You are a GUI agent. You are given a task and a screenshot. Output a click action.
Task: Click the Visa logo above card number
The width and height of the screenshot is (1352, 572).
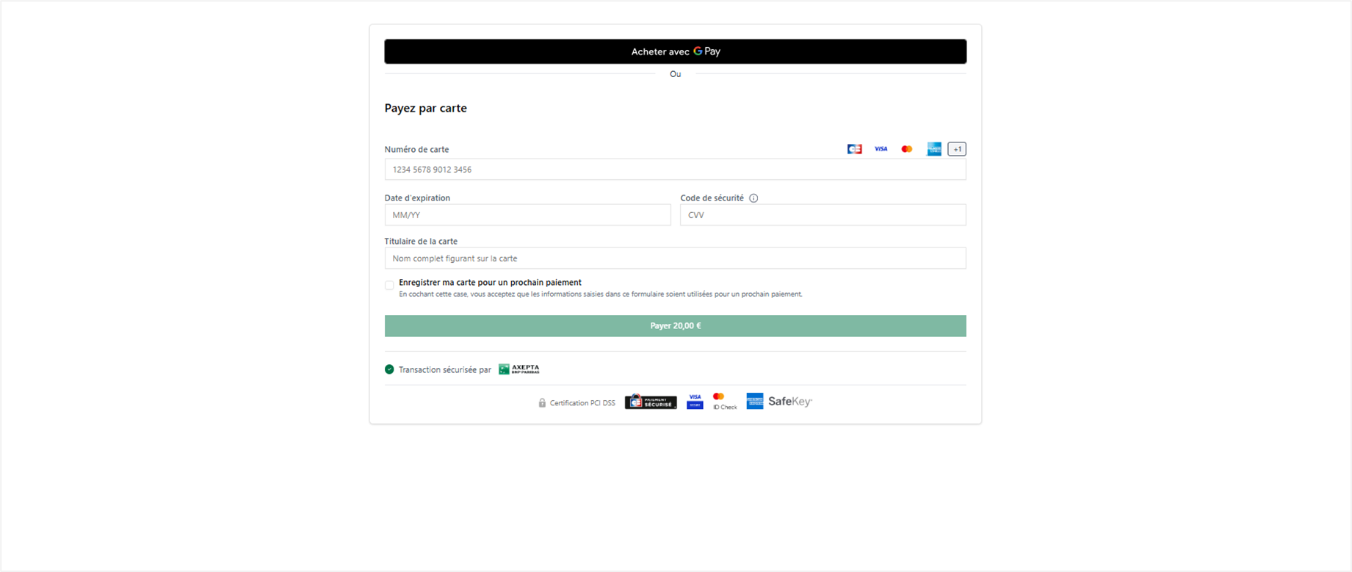click(x=881, y=149)
